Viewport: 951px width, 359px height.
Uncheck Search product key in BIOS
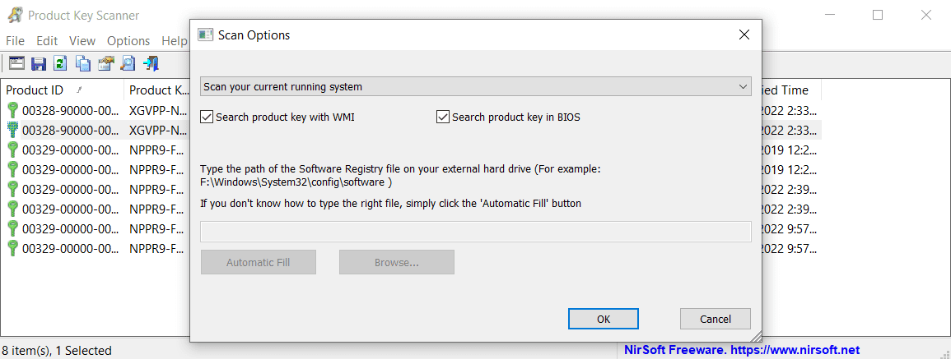click(x=443, y=117)
